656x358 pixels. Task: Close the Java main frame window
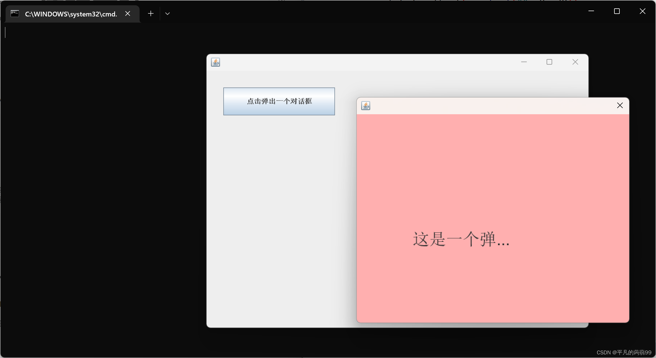575,62
